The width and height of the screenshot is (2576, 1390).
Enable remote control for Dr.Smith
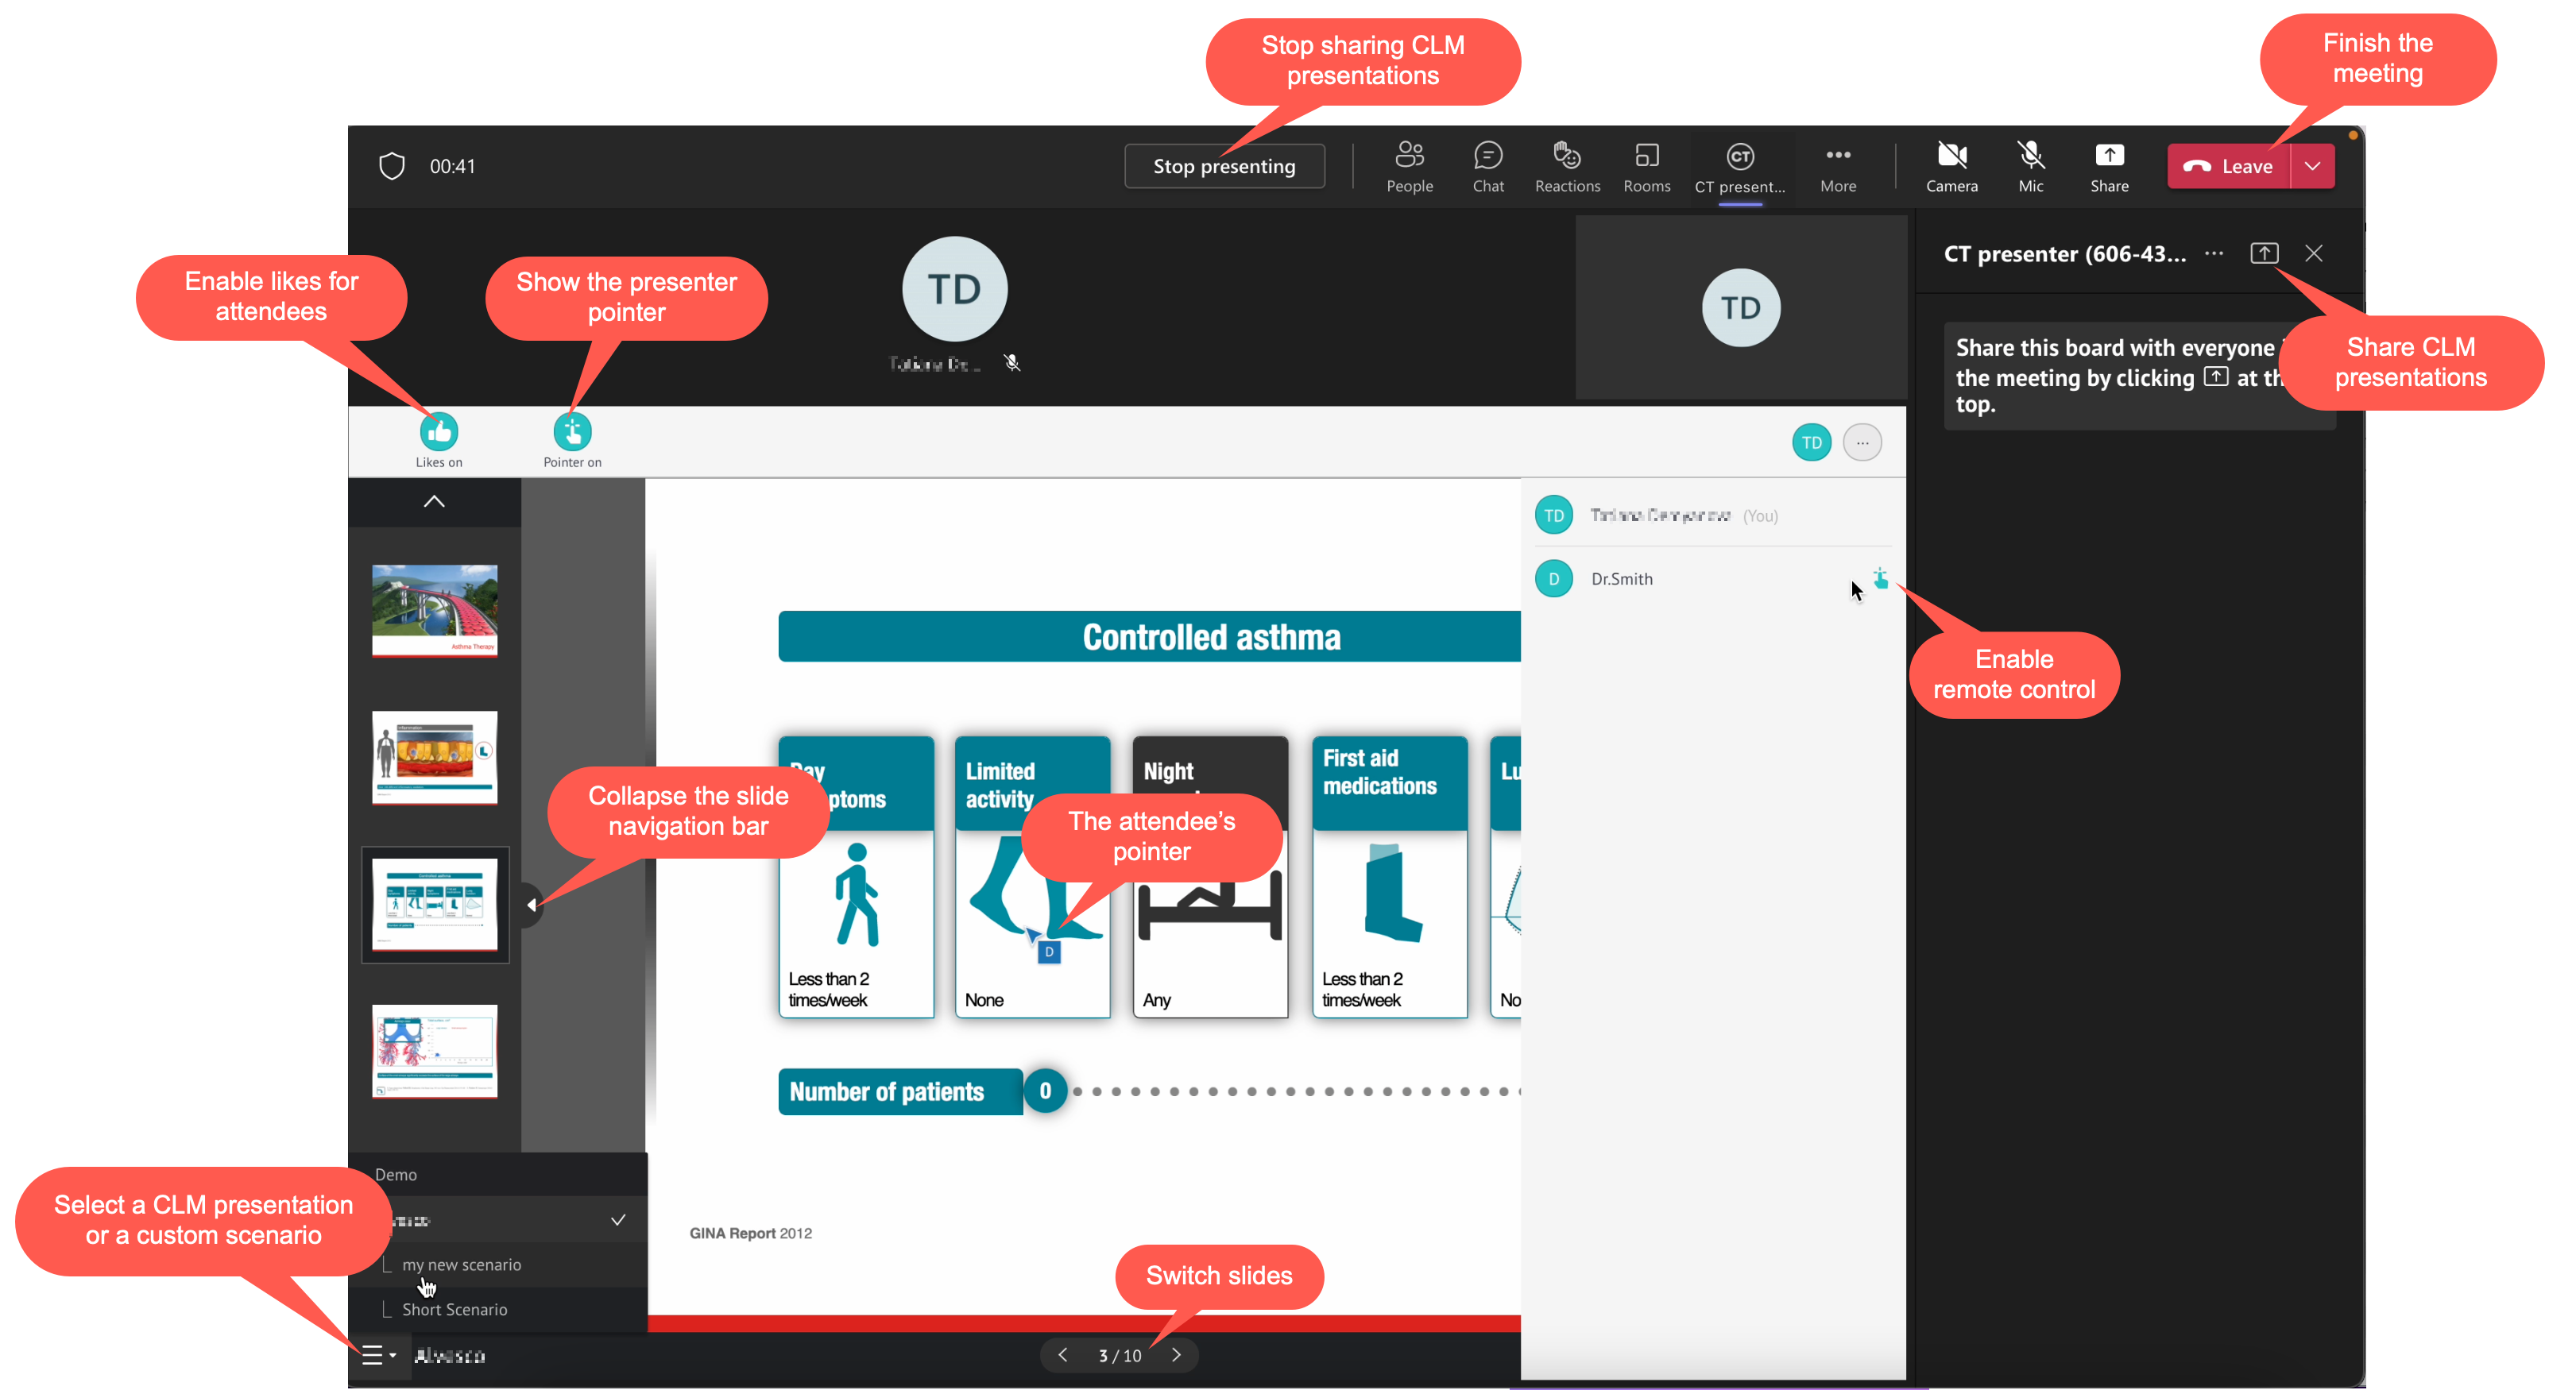1880,578
